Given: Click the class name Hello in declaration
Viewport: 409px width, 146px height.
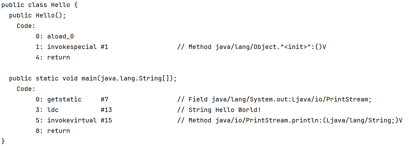Looking at the screenshot, I should [60, 5].
